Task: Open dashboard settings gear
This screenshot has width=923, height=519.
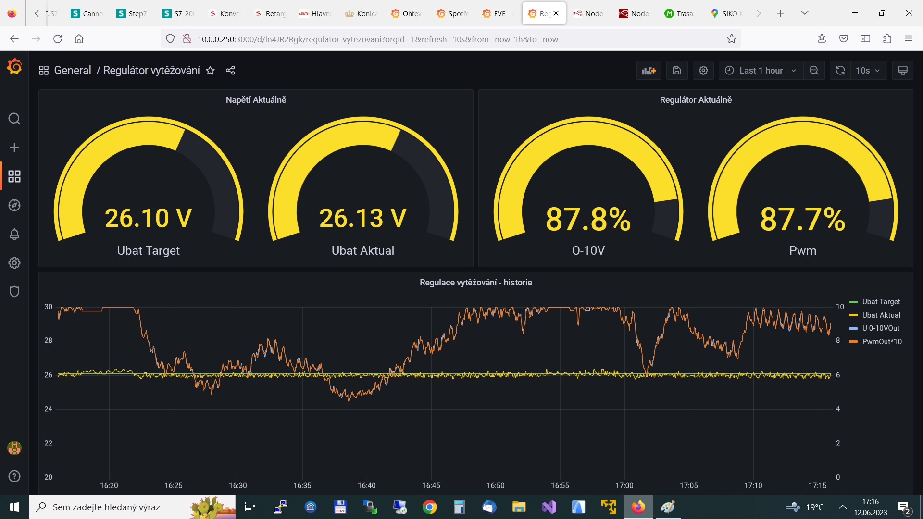Action: pyautogui.click(x=703, y=71)
